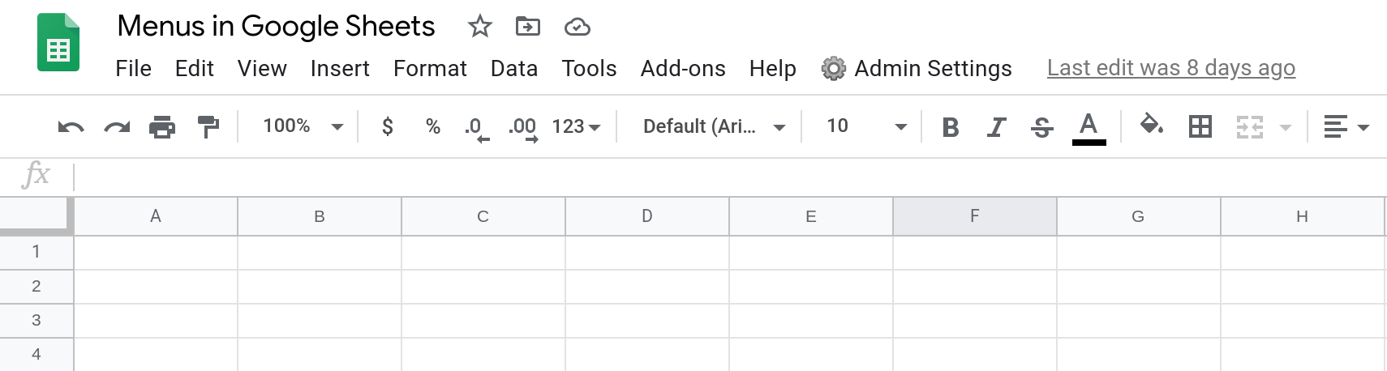Viewport: 1387px width, 371px height.
Task: Open the Default (Arial) font dropdown
Action: coord(714,126)
